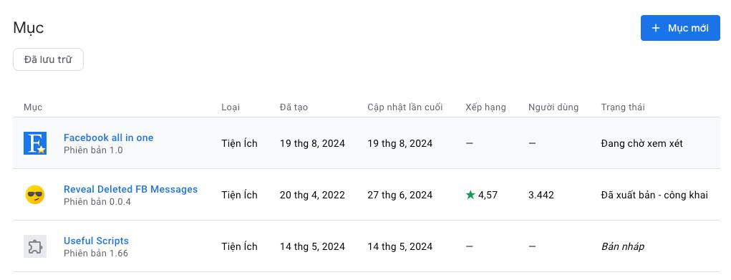Select the Bản nháp status text

pos(623,246)
